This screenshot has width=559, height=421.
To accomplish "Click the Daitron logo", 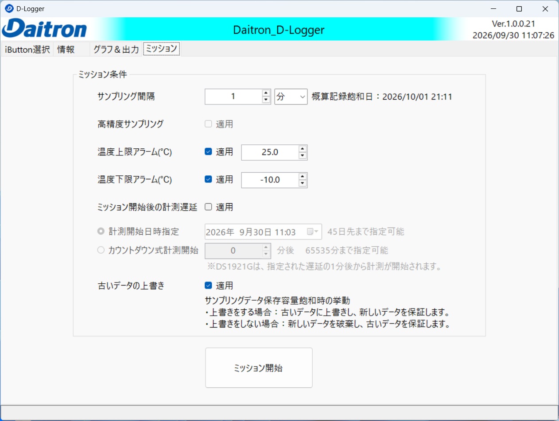I will click(x=44, y=29).
